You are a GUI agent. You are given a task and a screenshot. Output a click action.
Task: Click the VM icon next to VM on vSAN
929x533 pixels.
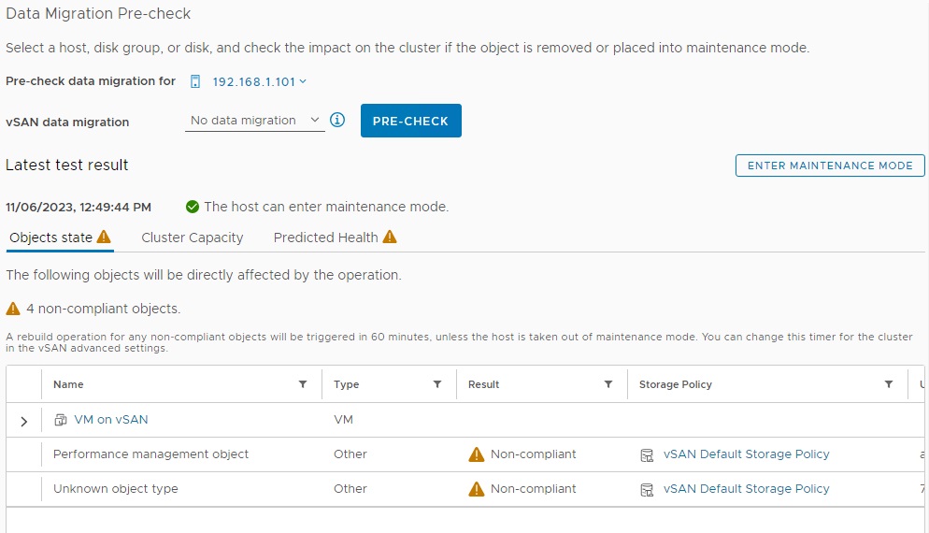click(61, 420)
